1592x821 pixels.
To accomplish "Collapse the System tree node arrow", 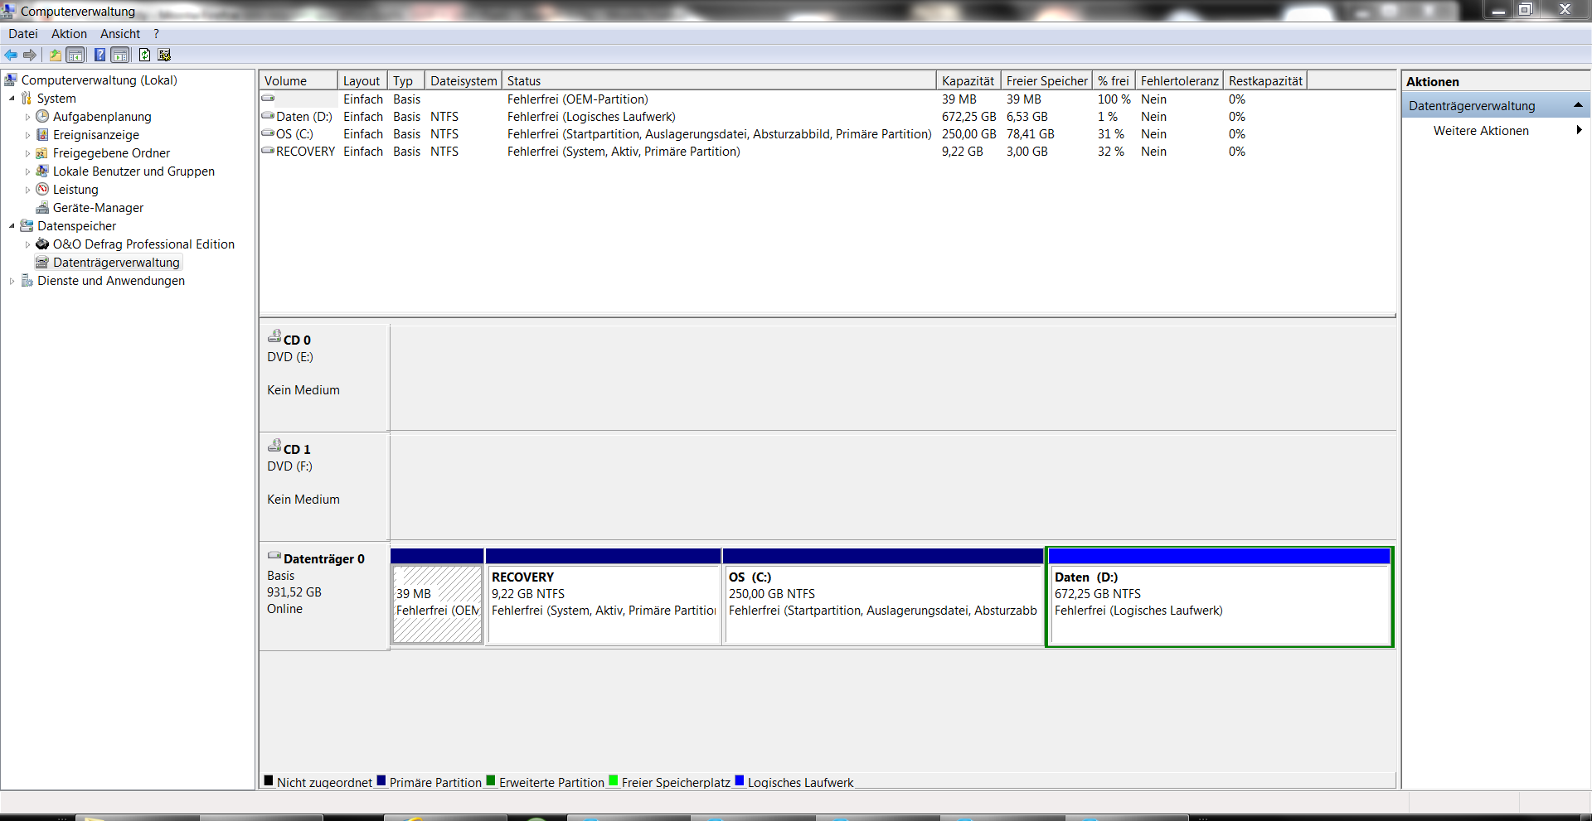I will point(12,99).
